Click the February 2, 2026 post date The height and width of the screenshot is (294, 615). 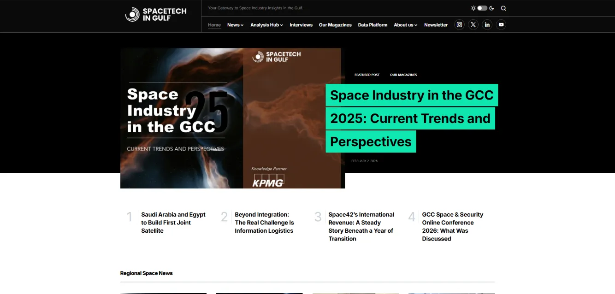[x=364, y=161]
